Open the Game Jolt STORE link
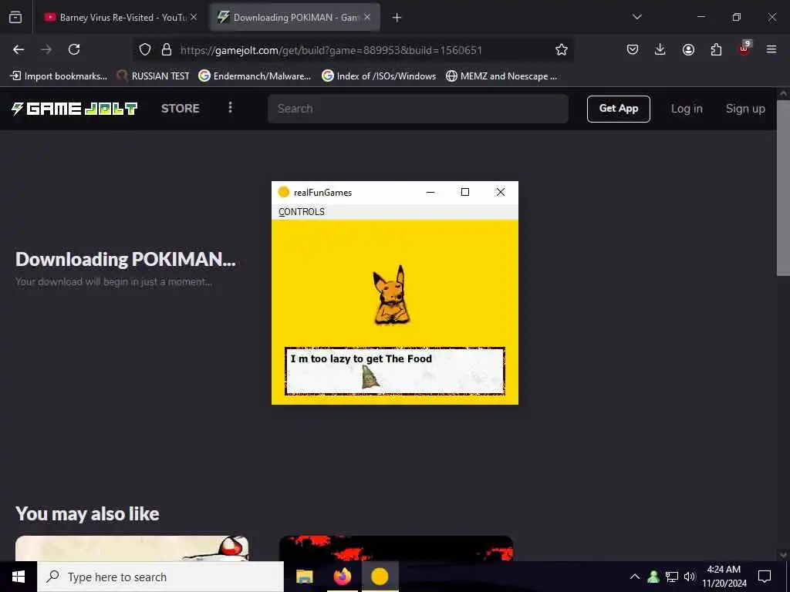The height and width of the screenshot is (592, 790). [x=181, y=108]
